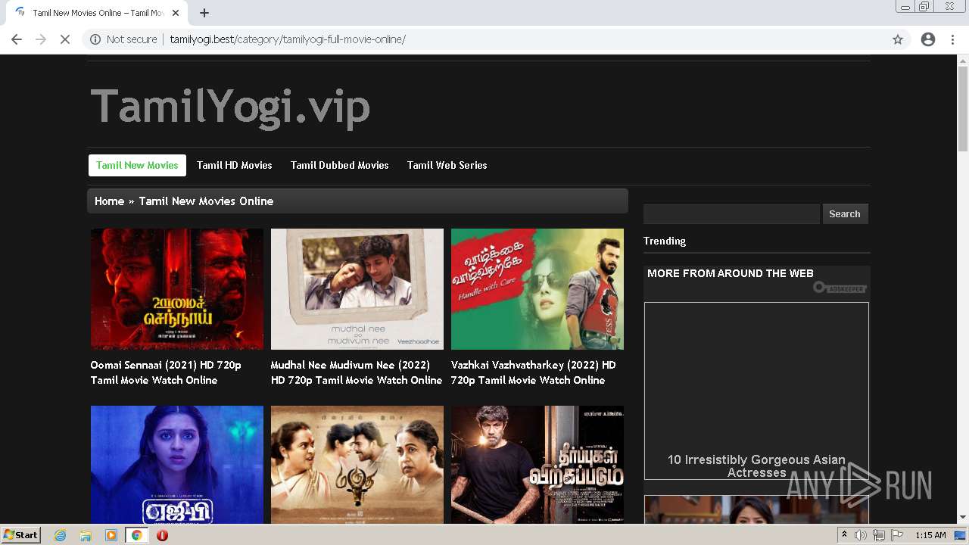Image resolution: width=969 pixels, height=545 pixels.
Task: Click scrollbar down arrow
Action: click(963, 518)
